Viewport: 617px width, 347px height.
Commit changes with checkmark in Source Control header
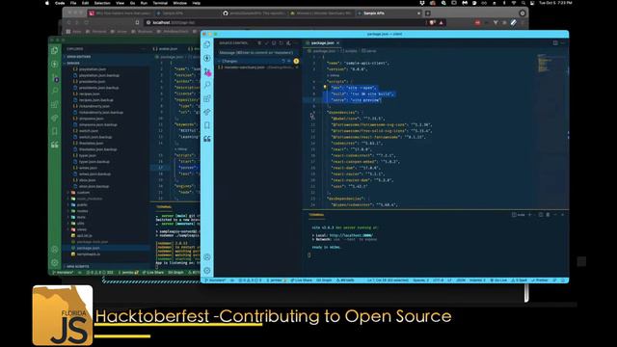(266, 42)
